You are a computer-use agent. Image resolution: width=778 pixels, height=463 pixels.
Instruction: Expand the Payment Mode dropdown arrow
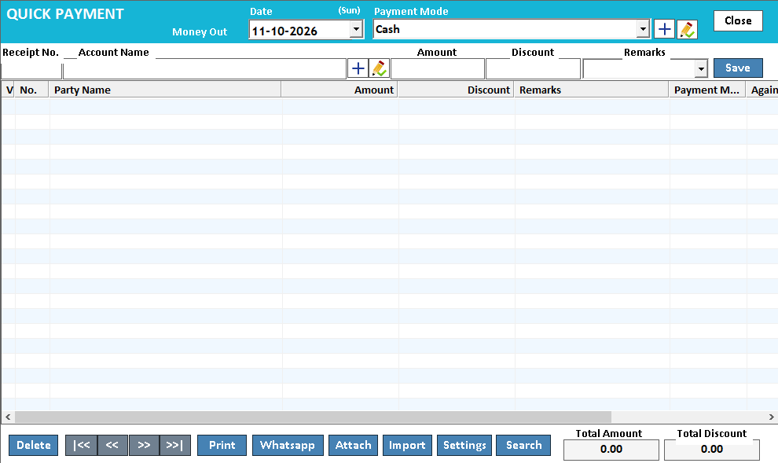(x=643, y=29)
